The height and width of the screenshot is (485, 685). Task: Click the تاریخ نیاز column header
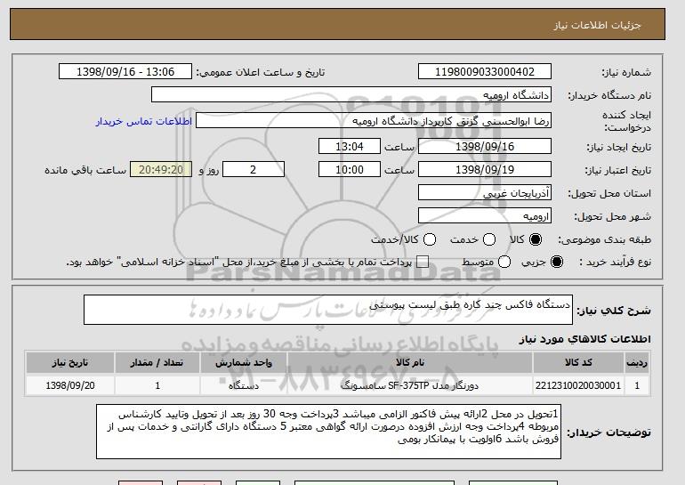tap(70, 363)
